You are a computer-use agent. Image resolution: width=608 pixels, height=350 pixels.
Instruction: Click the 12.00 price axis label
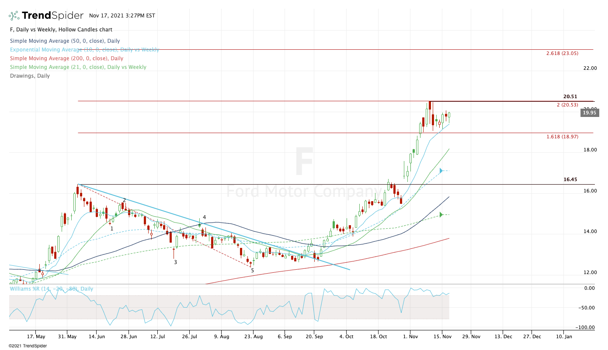590,273
